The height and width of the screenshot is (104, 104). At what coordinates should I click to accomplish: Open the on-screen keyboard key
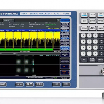tap(3, 84)
